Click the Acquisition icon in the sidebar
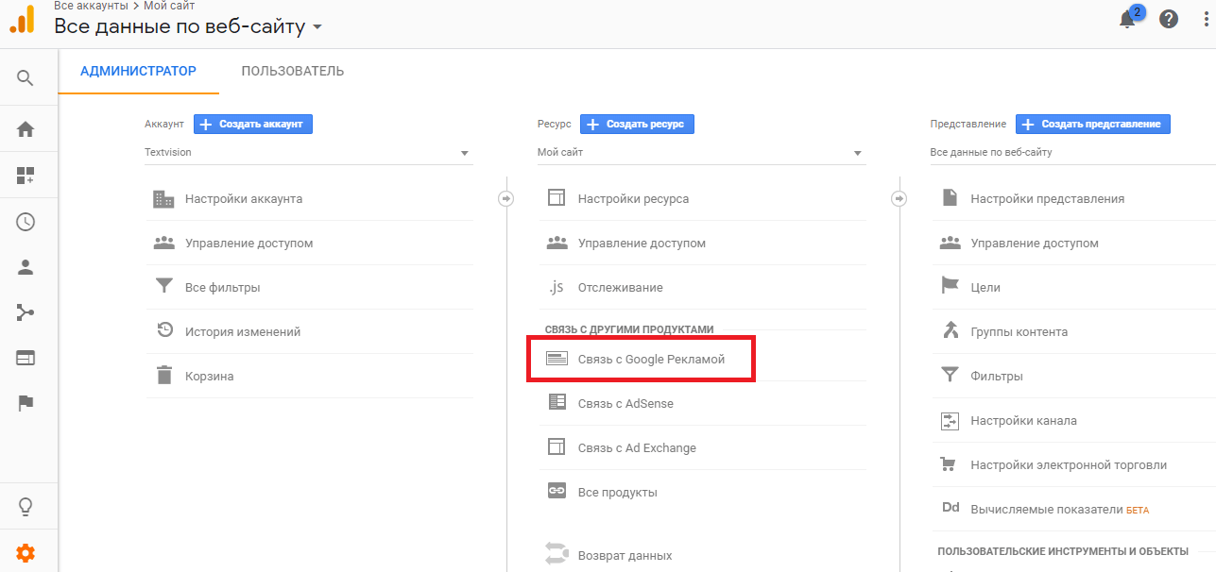Image resolution: width=1216 pixels, height=572 pixels. point(26,311)
